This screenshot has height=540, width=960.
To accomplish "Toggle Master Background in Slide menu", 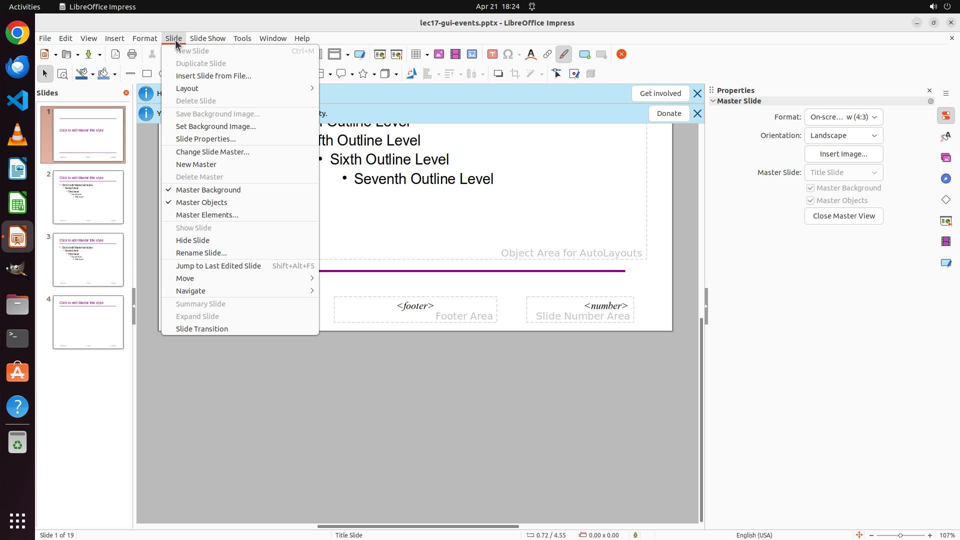I will (x=208, y=190).
